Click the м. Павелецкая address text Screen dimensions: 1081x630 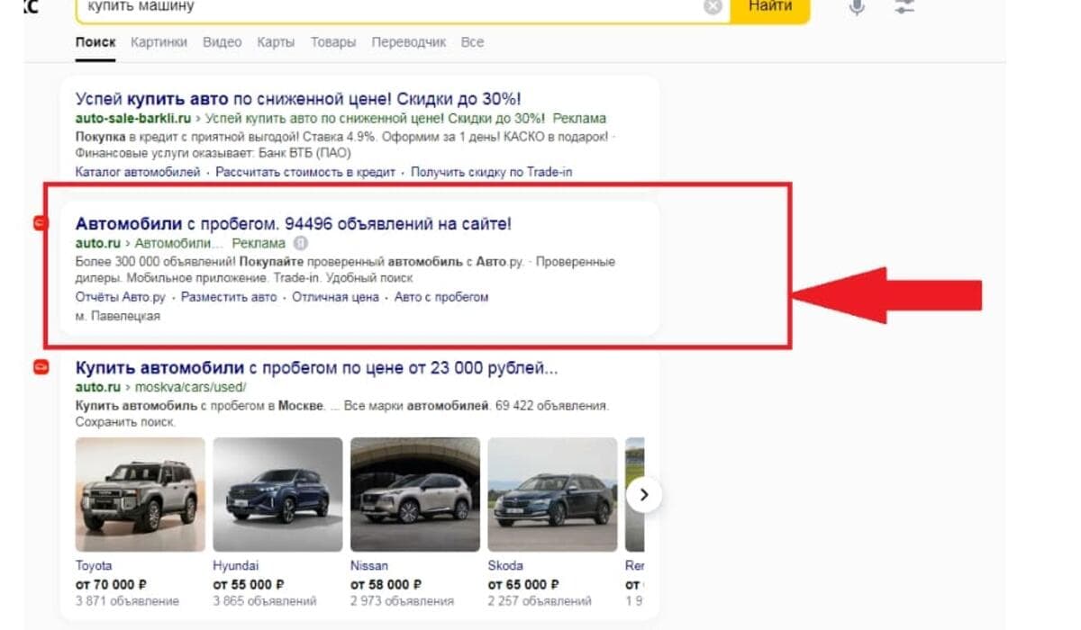118,316
